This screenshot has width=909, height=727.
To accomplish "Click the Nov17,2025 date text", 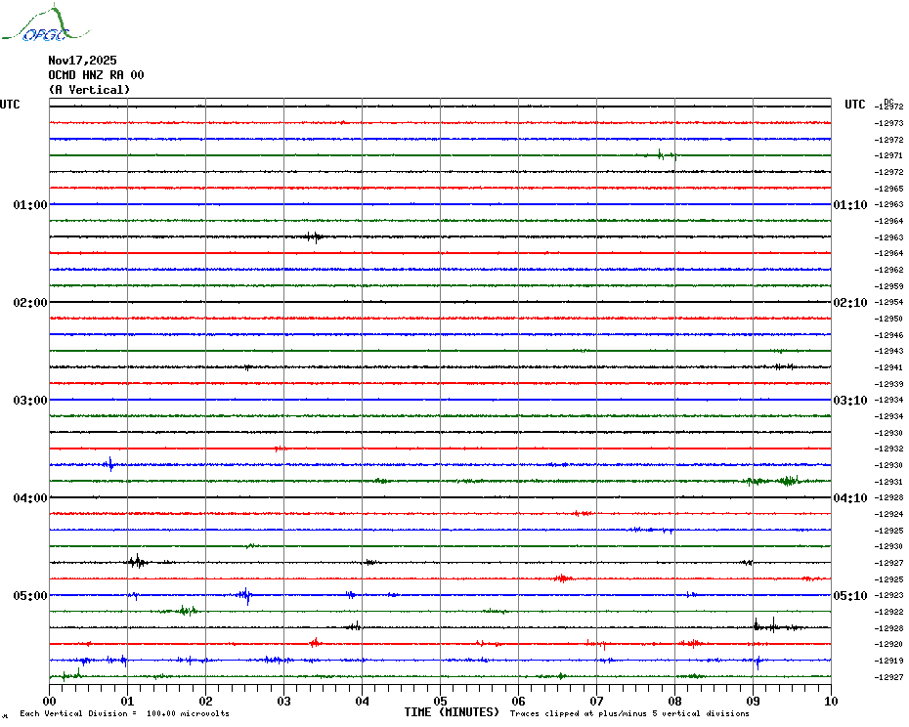I will [x=82, y=61].
